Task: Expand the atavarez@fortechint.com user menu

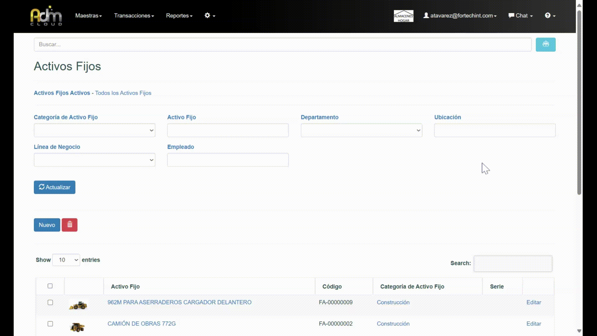Action: coord(460,16)
